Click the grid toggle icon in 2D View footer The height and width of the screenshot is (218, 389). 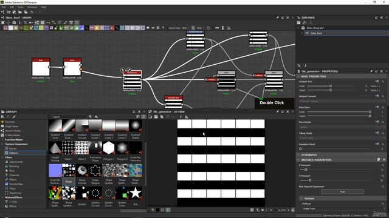[252, 210]
